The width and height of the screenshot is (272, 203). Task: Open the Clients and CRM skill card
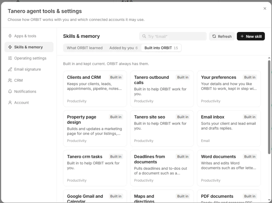tap(95, 89)
